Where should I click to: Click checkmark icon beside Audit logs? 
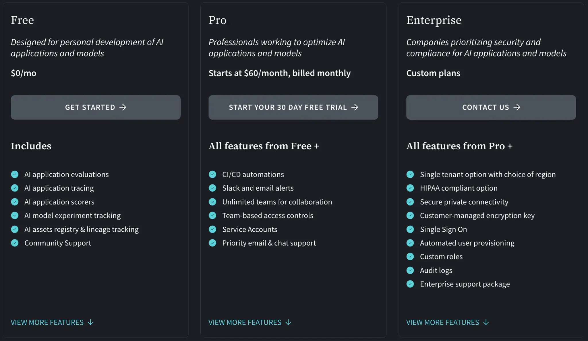[410, 270]
